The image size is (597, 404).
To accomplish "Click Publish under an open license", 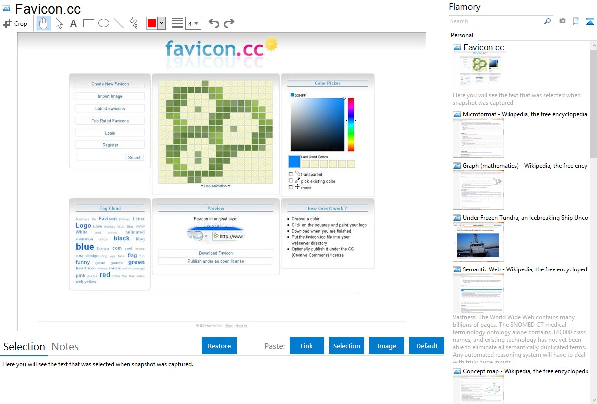I will (x=216, y=261).
